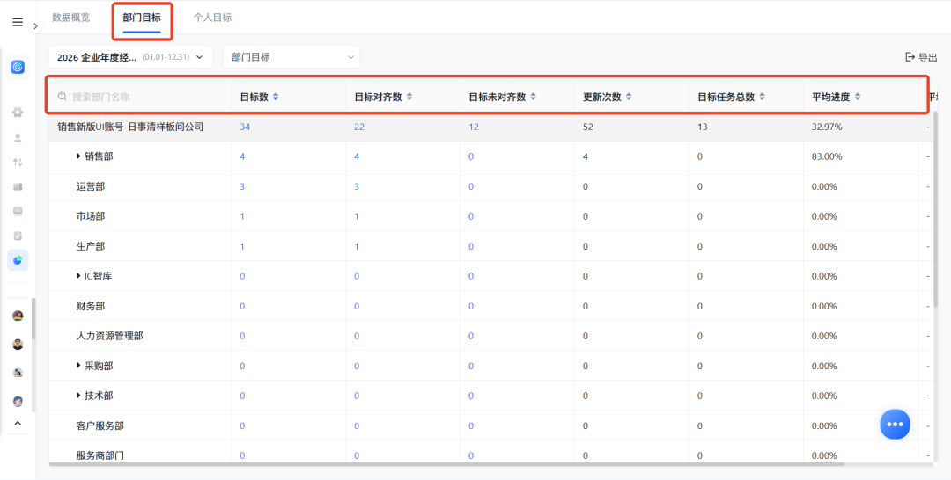Click the 83.00% average progress of 销售部
This screenshot has width=951, height=480.
coord(827,156)
